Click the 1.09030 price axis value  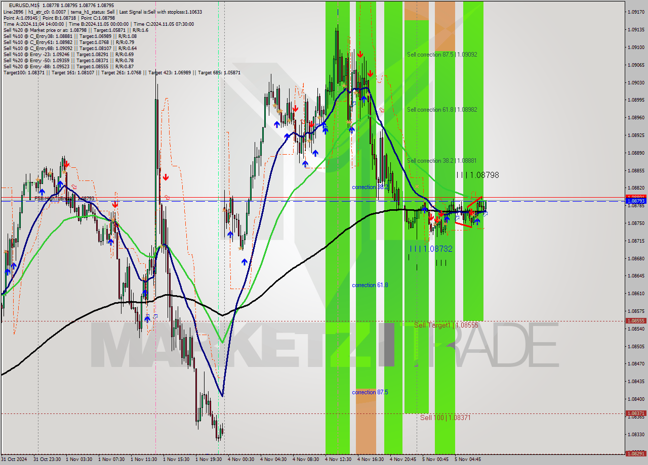(x=636, y=82)
